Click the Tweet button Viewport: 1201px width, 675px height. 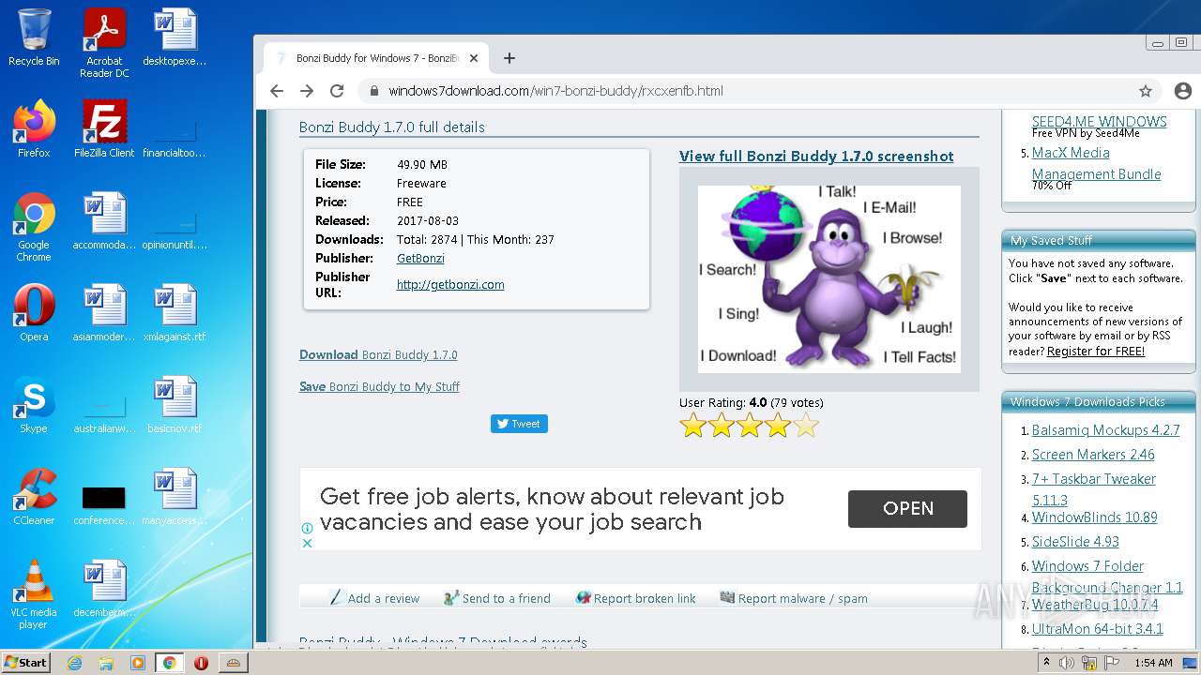point(519,424)
